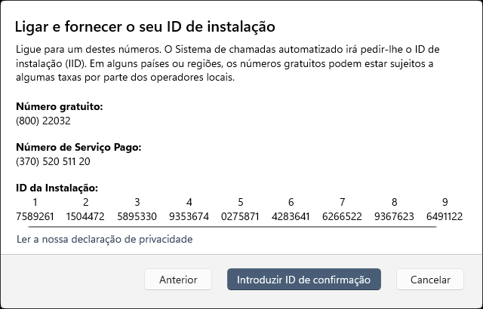The image size is (483, 309).
Task: Click installation ID group 0275871
Action: click(x=240, y=216)
